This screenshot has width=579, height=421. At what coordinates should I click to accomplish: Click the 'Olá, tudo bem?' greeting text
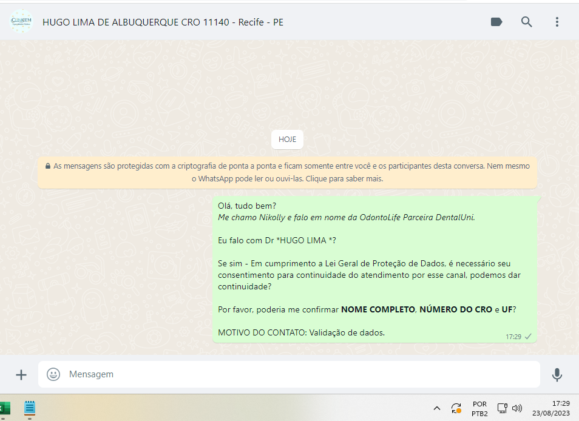click(247, 206)
